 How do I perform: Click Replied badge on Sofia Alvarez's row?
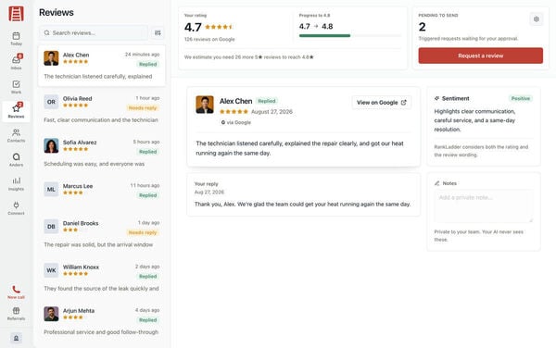point(148,152)
